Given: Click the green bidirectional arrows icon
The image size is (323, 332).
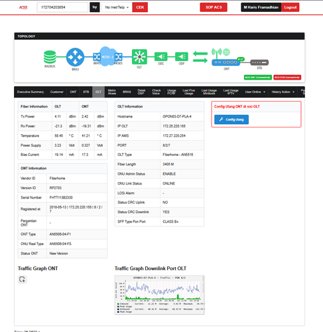Looking at the screenshot, I should point(200,57).
